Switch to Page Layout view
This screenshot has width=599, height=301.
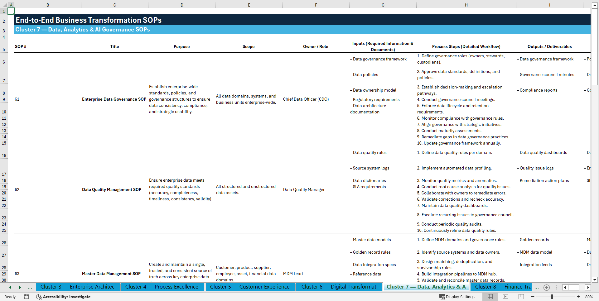pos(505,297)
